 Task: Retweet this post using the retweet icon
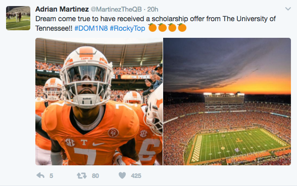[x=82, y=176]
